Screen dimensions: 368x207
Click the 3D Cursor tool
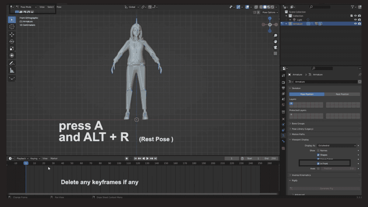[x=12, y=27]
